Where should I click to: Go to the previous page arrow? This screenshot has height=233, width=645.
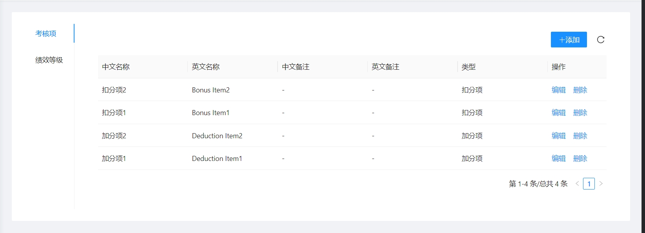click(577, 184)
